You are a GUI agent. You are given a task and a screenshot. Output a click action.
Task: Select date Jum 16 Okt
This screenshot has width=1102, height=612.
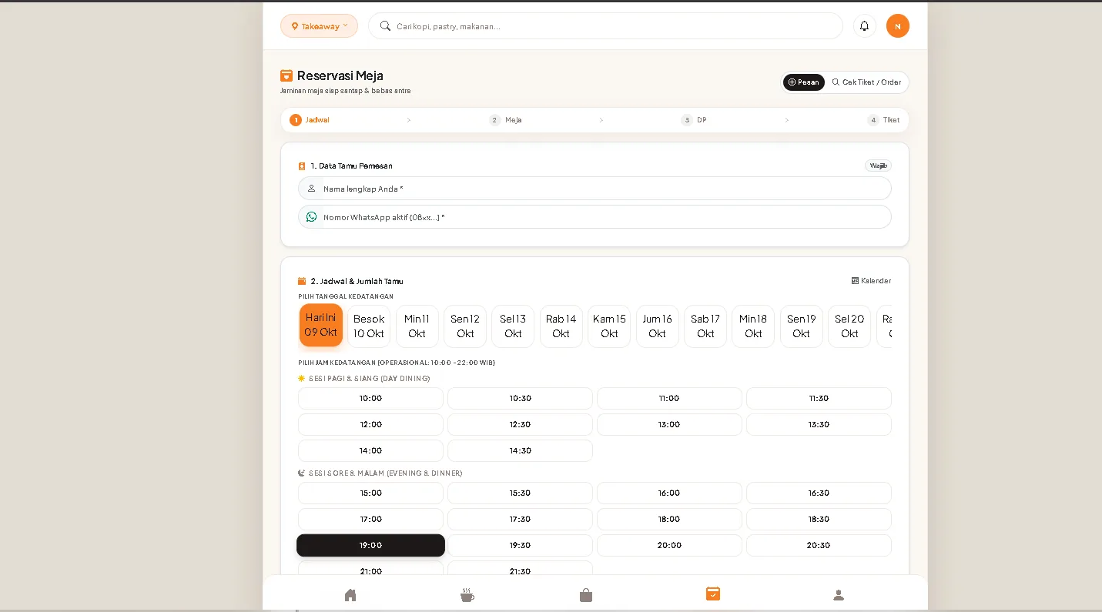(658, 326)
